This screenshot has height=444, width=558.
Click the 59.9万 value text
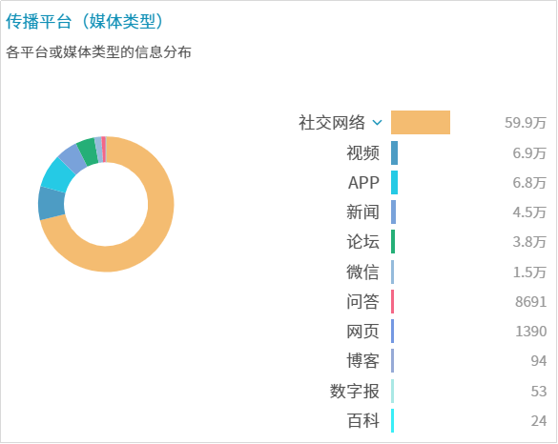[526, 123]
